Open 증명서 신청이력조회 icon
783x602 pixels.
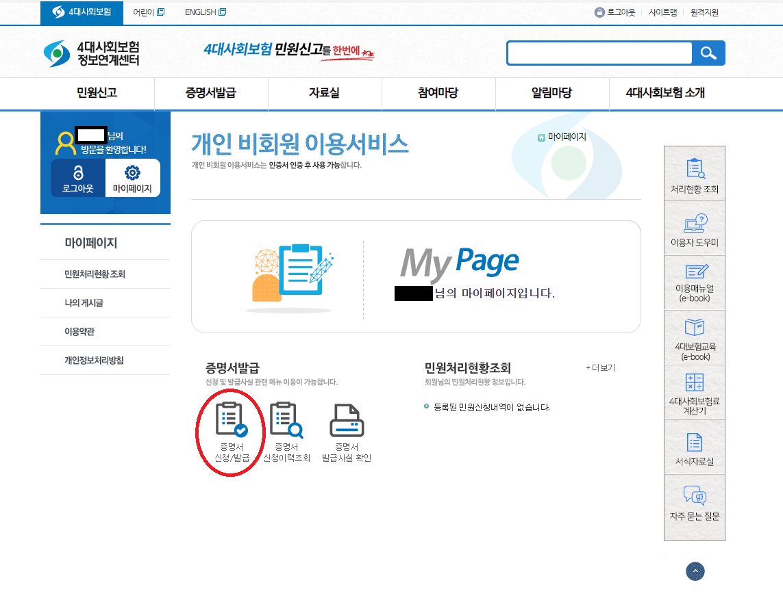286,432
